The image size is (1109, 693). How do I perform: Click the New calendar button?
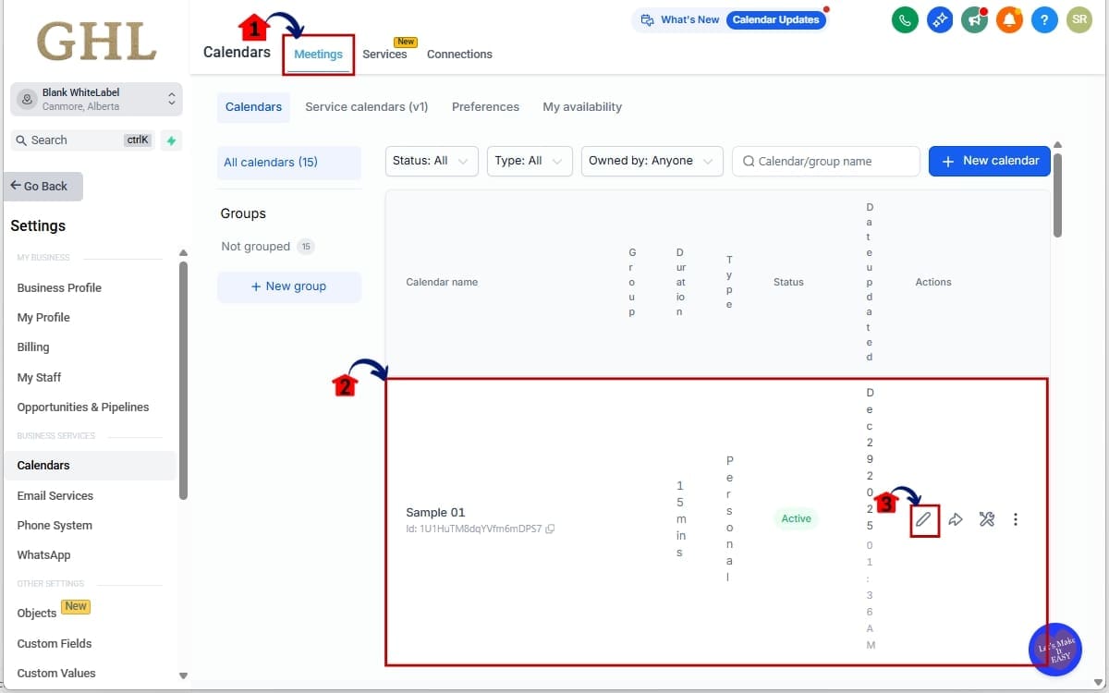click(x=989, y=161)
